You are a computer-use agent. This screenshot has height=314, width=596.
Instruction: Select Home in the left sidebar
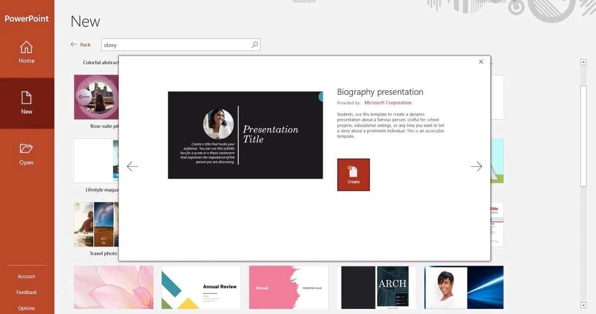tap(26, 52)
